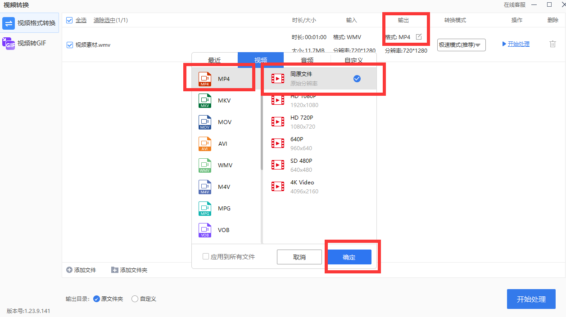
Task: Click the 视频素材.wmv file name
Action: [x=93, y=45]
